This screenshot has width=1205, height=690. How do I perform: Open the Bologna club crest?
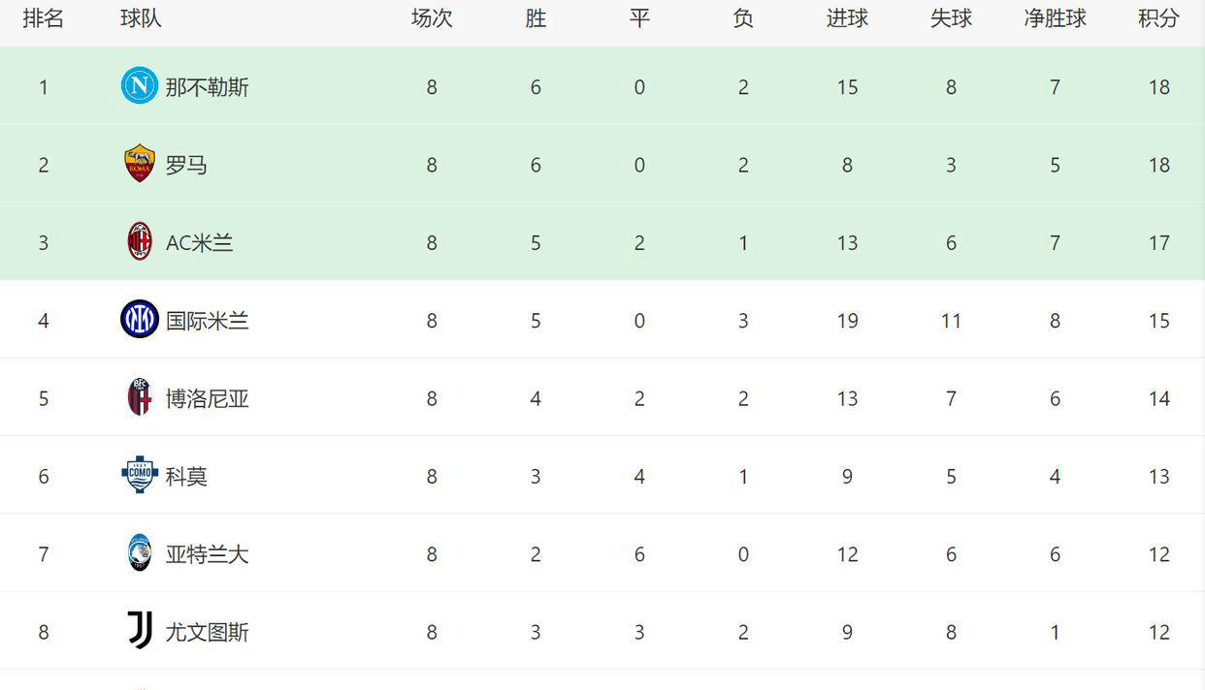(x=140, y=397)
